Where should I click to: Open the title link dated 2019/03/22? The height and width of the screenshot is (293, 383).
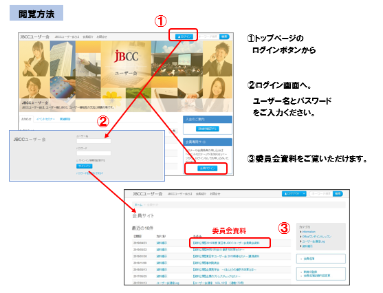click(x=219, y=250)
